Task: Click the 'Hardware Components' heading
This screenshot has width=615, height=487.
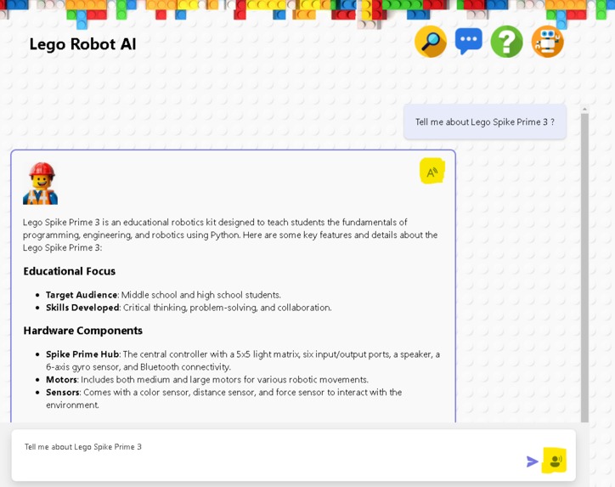Action: click(82, 331)
